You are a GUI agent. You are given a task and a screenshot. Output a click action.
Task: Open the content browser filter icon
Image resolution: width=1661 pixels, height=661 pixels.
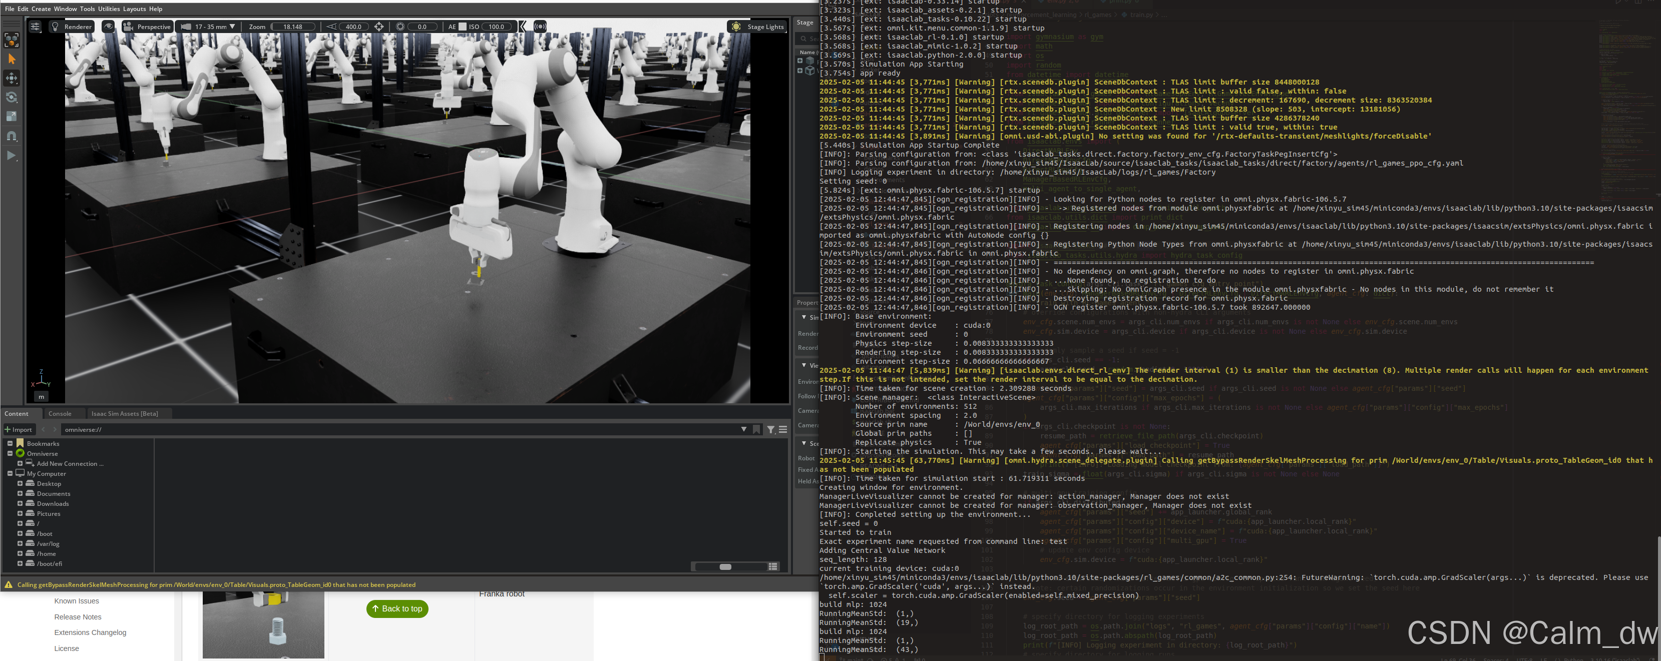770,429
